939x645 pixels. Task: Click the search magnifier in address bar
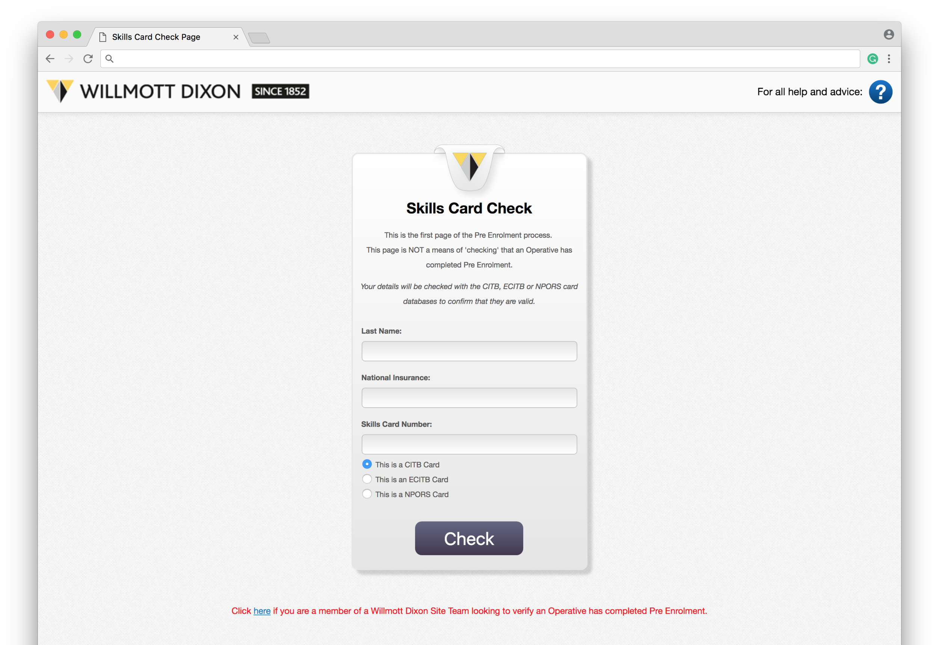(x=109, y=59)
